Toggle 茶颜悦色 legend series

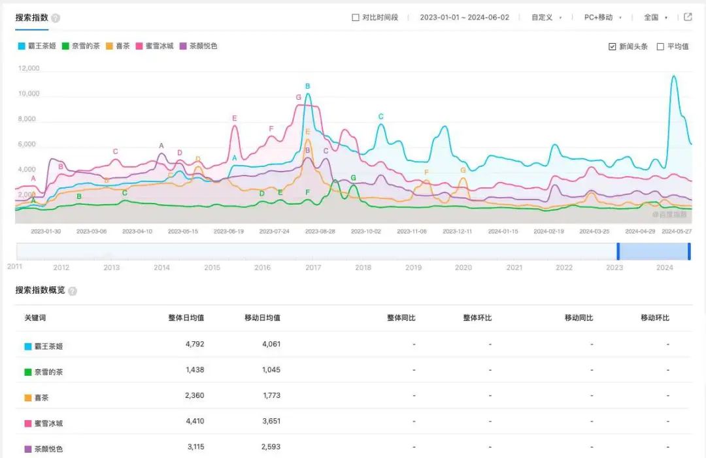point(199,46)
